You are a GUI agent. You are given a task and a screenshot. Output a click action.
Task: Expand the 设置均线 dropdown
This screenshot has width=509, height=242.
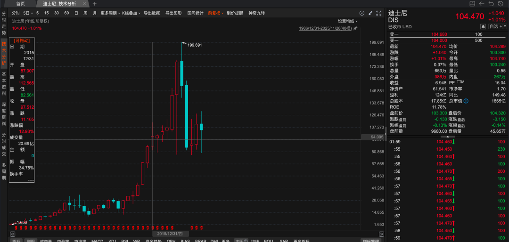[348, 21]
